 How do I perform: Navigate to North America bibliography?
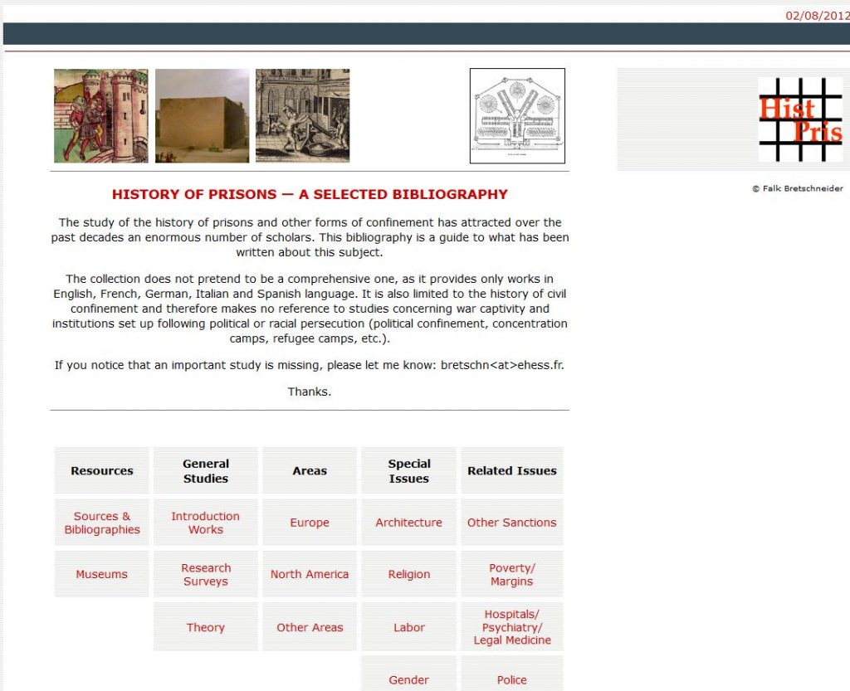click(x=310, y=574)
